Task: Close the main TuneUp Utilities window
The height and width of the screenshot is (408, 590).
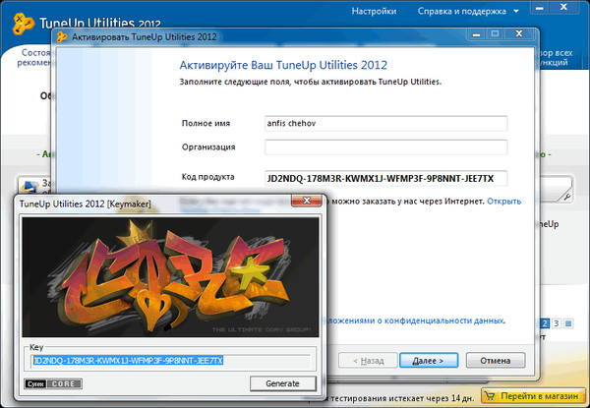Action: [x=563, y=8]
